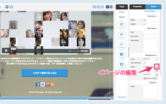This screenshot has height=104, width=166.
Task: Click the background Image path field
Action: pos(149,67)
